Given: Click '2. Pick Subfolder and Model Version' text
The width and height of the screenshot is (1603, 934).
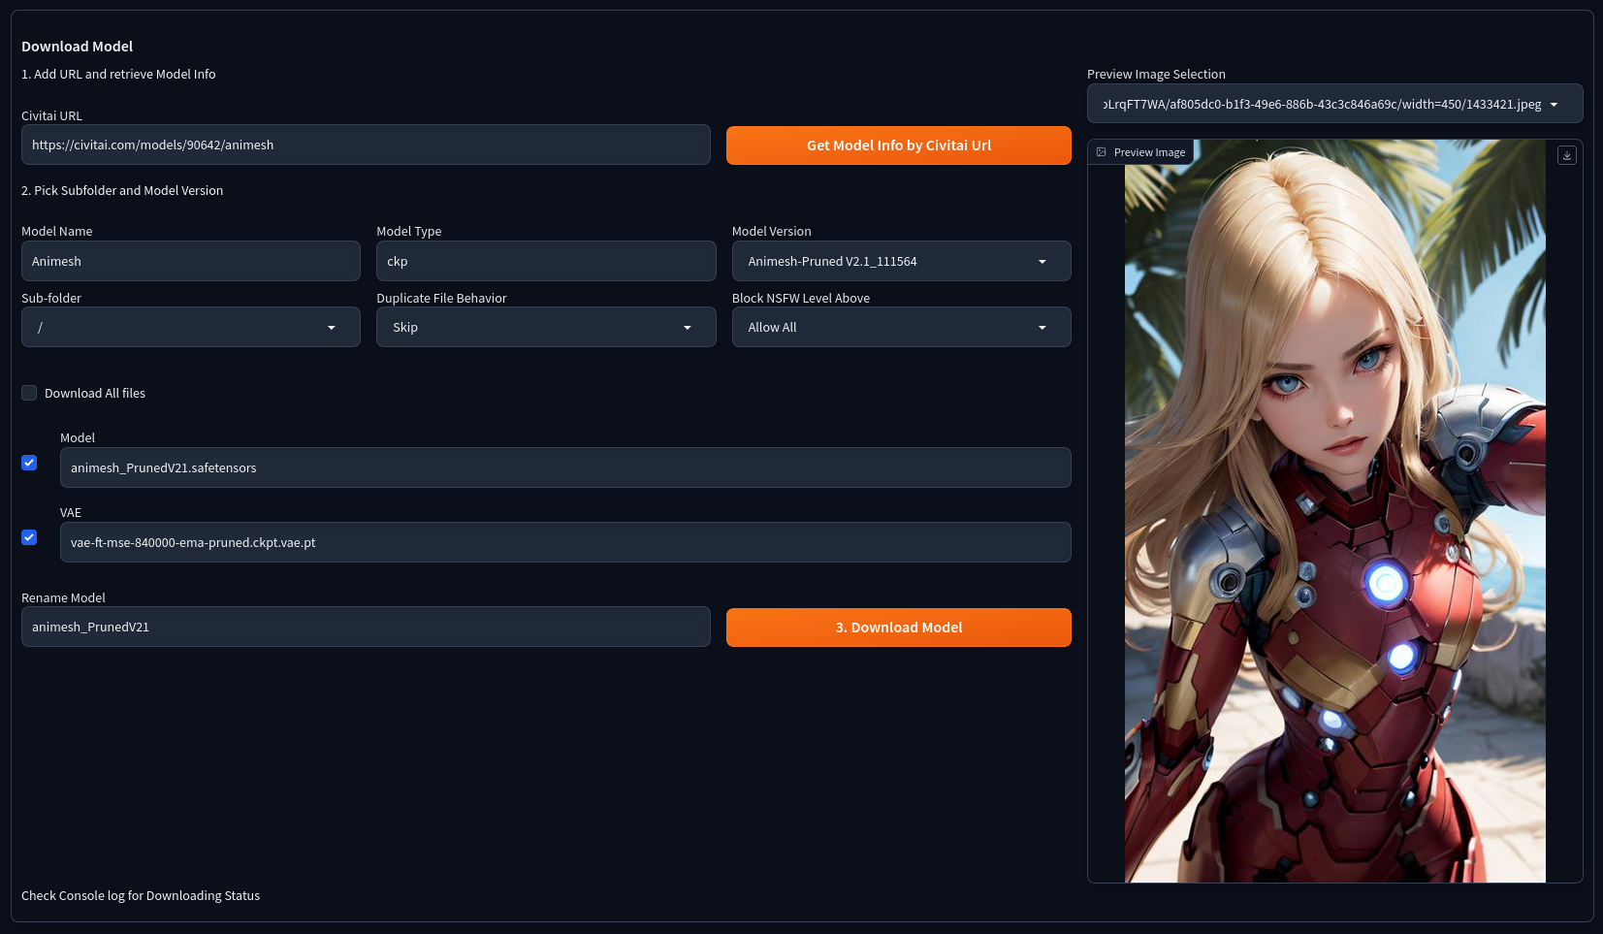Looking at the screenshot, I should [x=122, y=190].
